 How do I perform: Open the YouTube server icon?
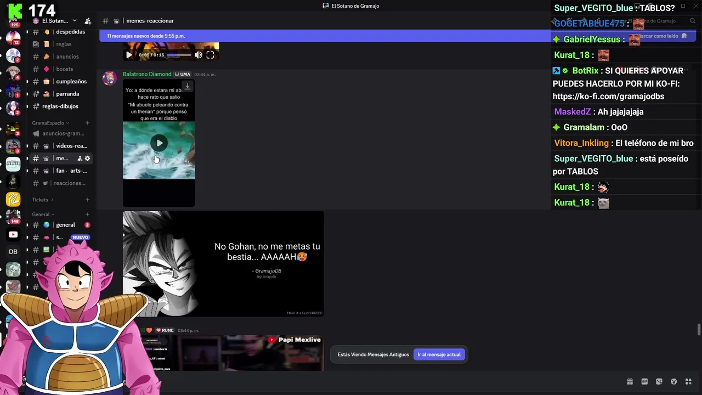13,234
